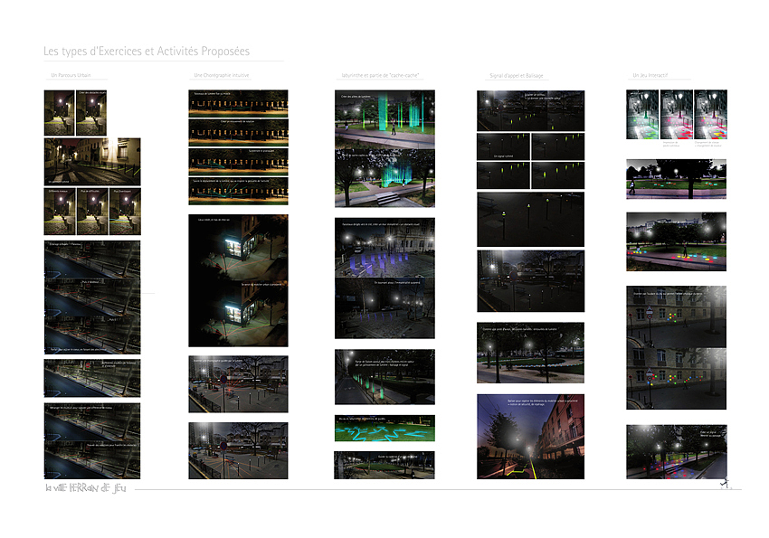
Task: Select the 'labyrinthe et partie de cache-cache' heading
Action: 380,75
